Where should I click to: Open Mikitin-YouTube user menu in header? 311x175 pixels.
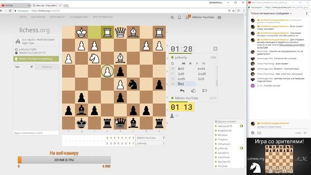[x=203, y=17]
